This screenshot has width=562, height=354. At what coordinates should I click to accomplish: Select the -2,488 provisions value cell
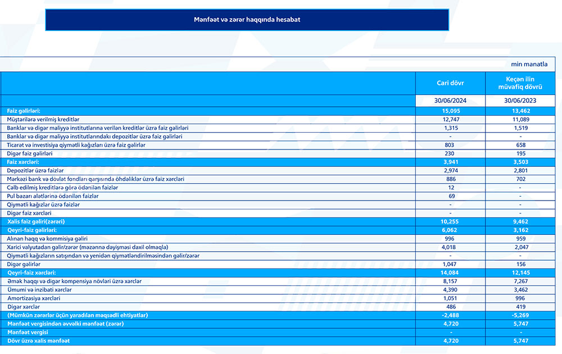(x=451, y=315)
